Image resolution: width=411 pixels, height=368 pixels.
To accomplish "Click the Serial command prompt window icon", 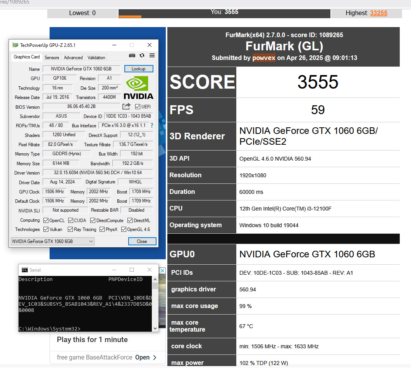I will point(25,270).
